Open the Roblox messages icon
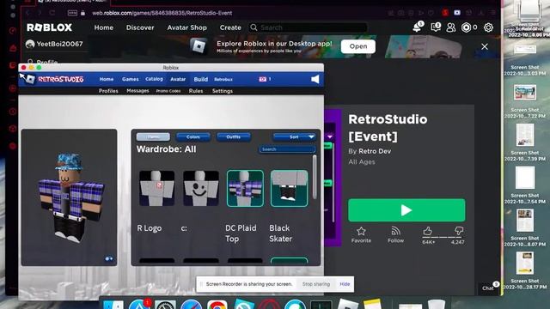This screenshot has width=550, height=309. pos(436,27)
